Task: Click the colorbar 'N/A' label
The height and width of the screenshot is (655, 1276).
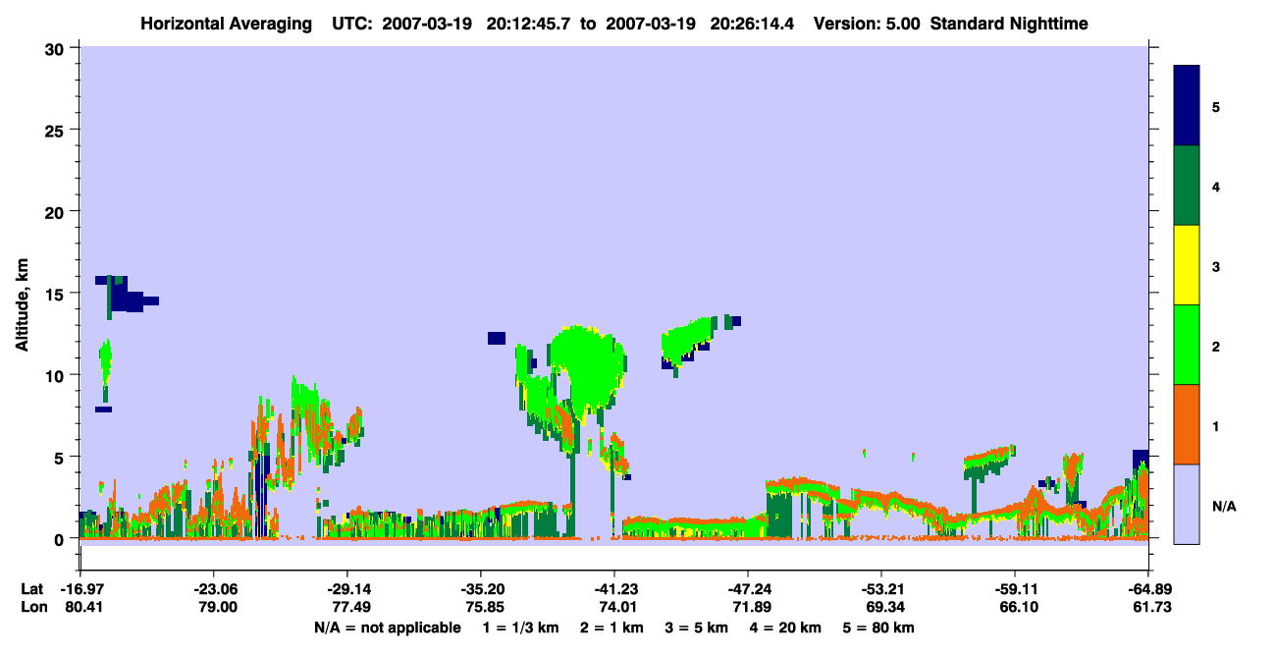Action: click(1224, 506)
